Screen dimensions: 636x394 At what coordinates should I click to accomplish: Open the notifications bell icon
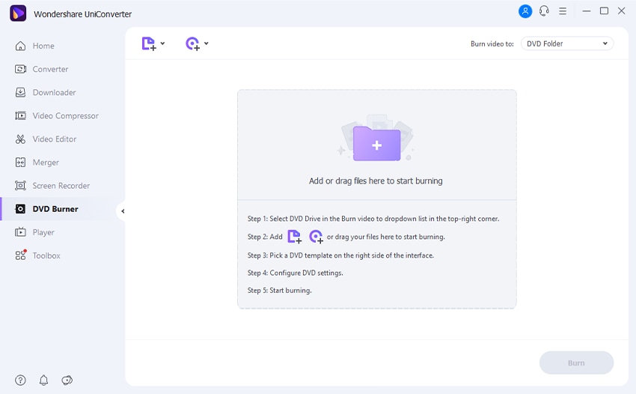[x=43, y=380]
